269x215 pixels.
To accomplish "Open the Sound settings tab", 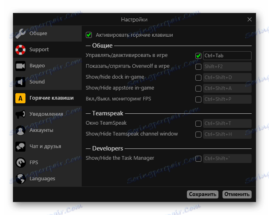I will pos(47,82).
